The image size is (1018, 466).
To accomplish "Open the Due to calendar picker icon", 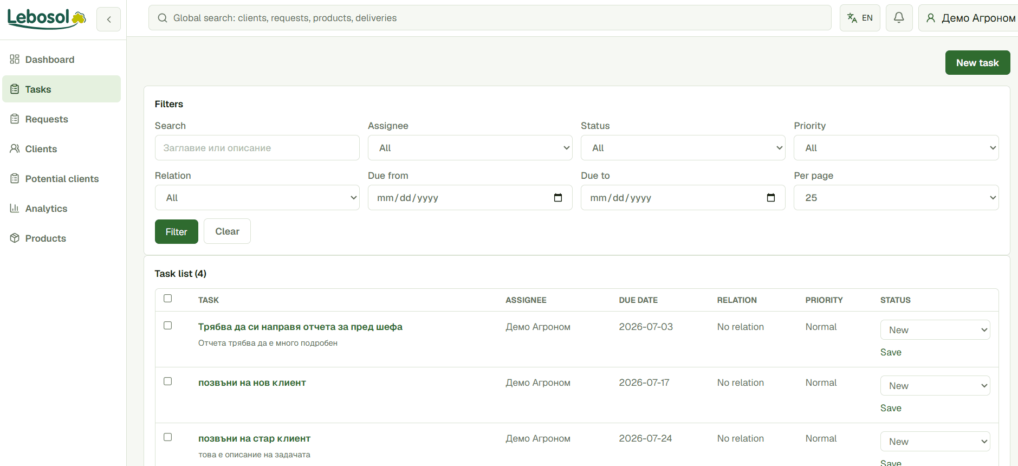I will [771, 198].
